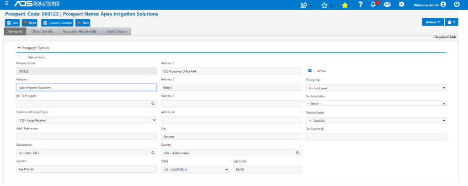Open the Actions dropdown button
Viewport: 468px width, 186px height.
tap(433, 22)
